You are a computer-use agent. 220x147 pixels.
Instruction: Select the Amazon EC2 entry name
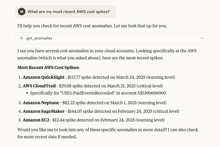[36, 120]
